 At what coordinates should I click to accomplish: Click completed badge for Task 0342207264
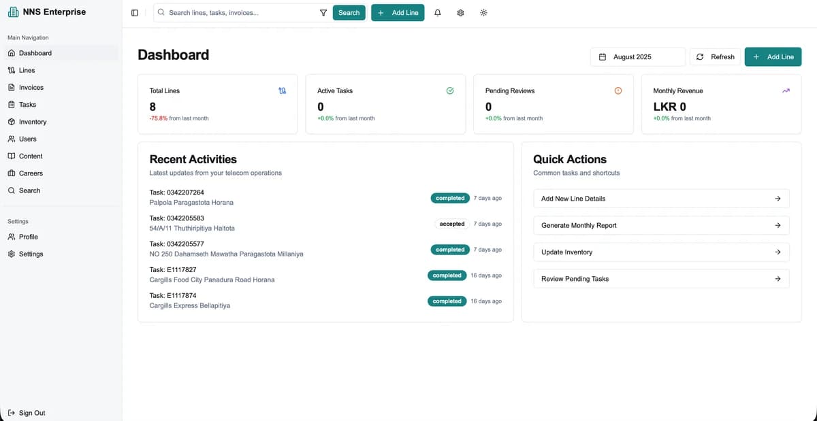[450, 198]
